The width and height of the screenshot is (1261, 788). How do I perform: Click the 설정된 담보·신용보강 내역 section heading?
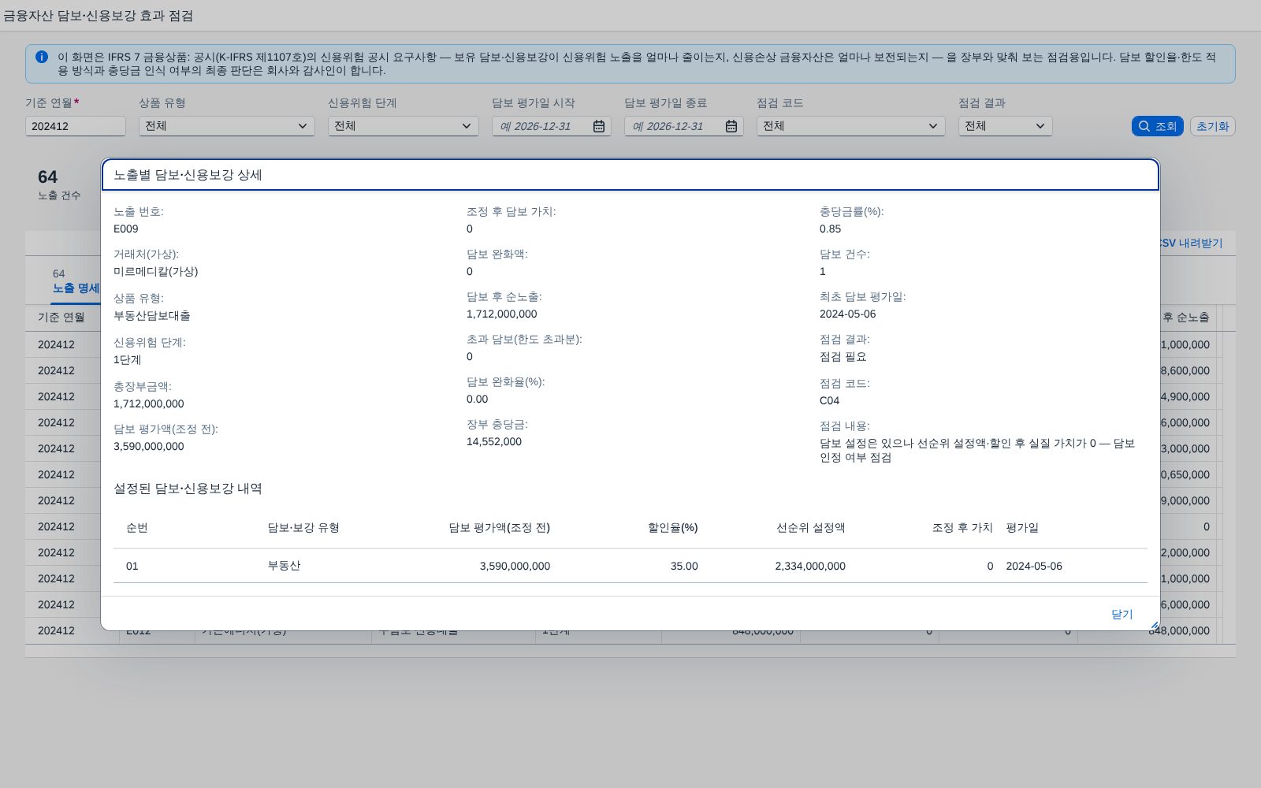[188, 489]
